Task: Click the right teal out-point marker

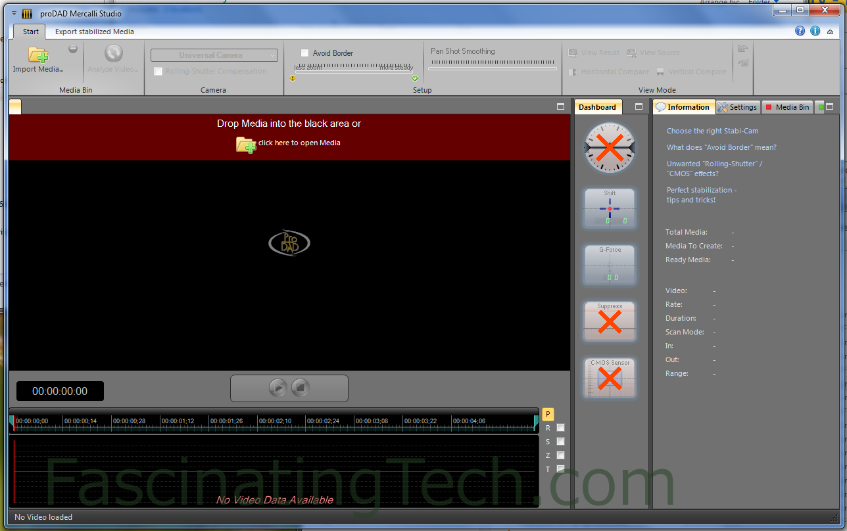Action: click(x=536, y=422)
